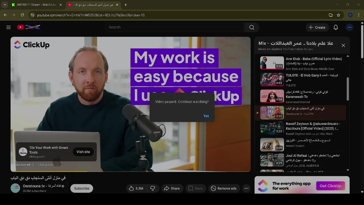Reload the page in browser
The width and height of the screenshot is (364, 205).
[x=22, y=15]
